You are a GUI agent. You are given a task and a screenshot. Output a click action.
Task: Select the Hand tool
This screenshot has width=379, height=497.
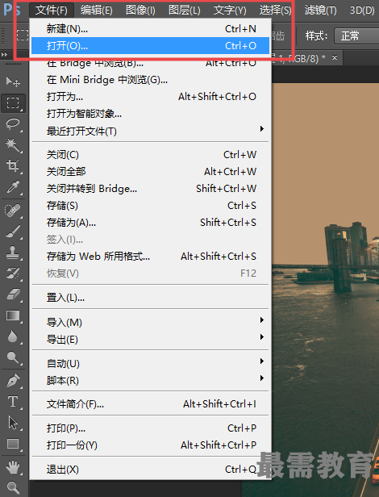[x=13, y=467]
